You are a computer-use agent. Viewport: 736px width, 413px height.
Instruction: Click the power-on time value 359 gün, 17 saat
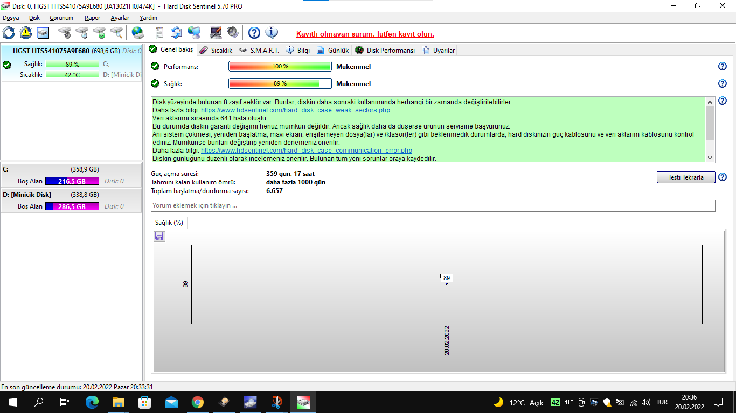coord(290,174)
